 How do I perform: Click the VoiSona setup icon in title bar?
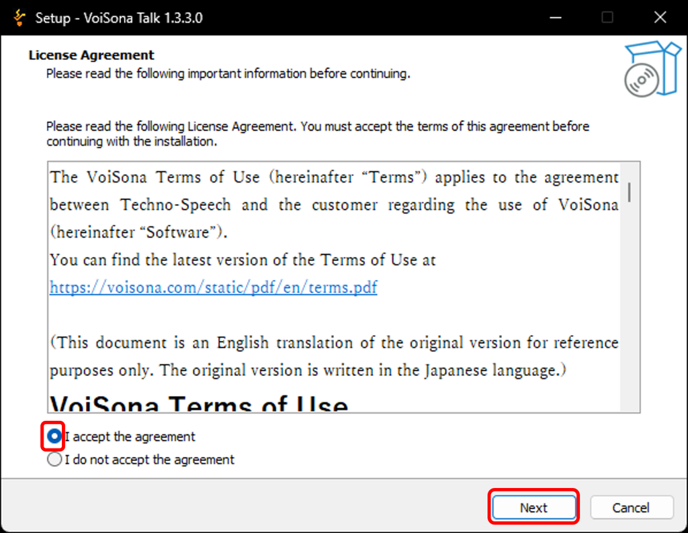[x=19, y=17]
